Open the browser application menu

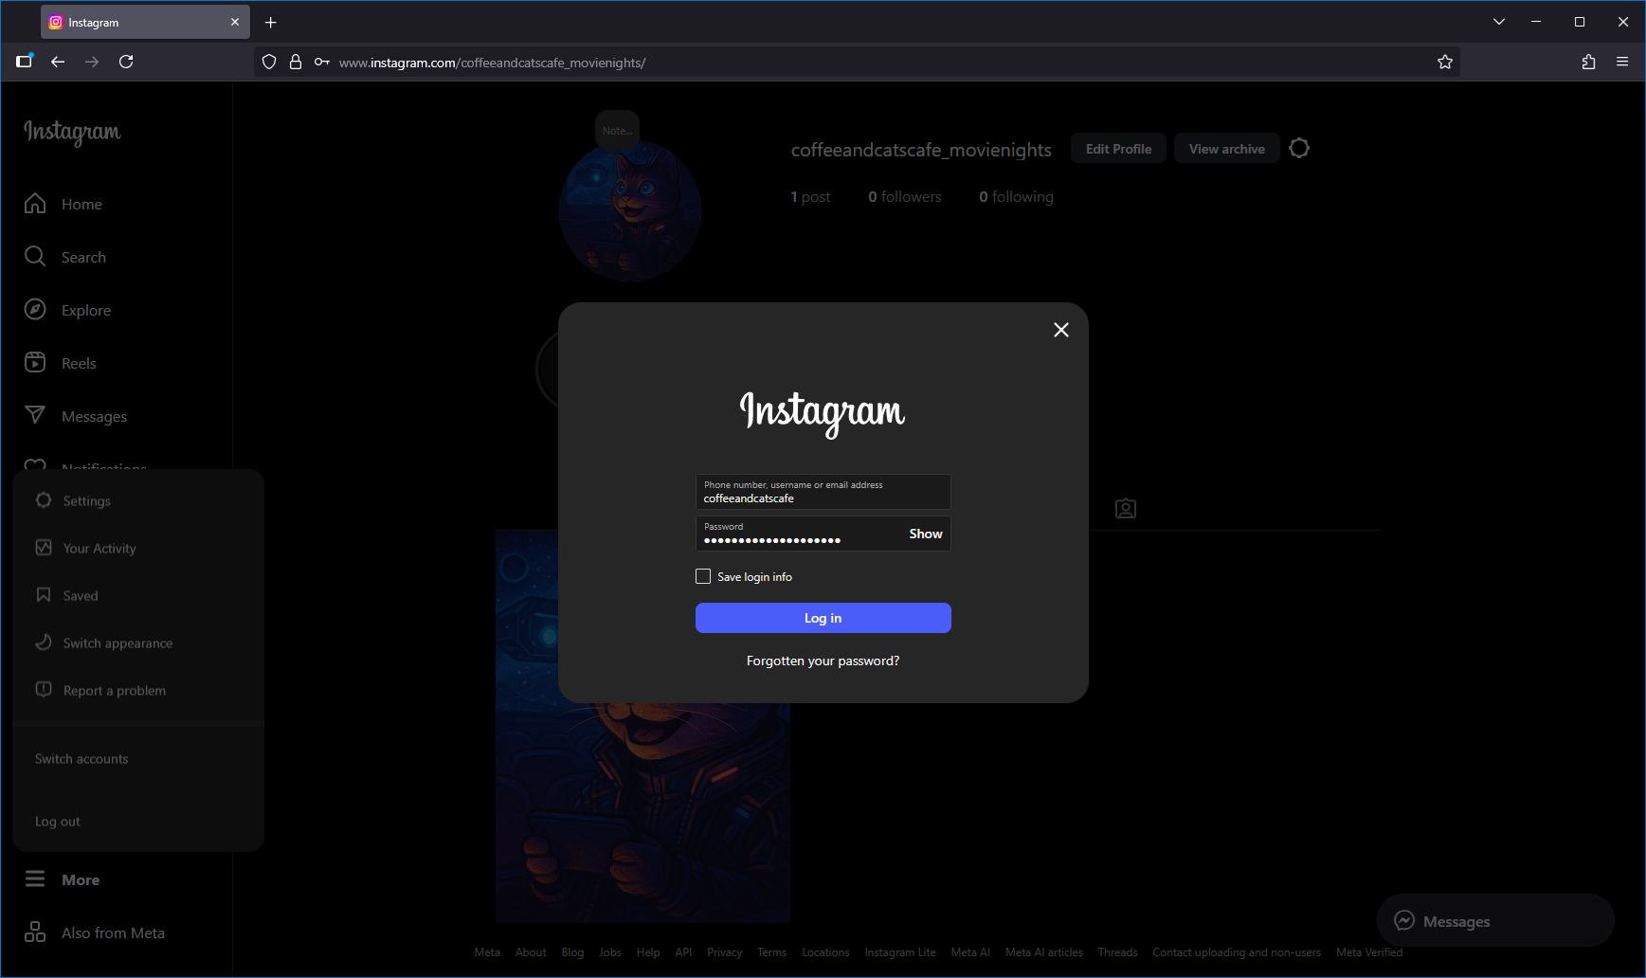[x=1622, y=62]
